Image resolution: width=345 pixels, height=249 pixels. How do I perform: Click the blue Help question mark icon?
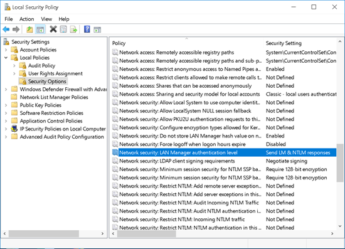[x=87, y=29]
